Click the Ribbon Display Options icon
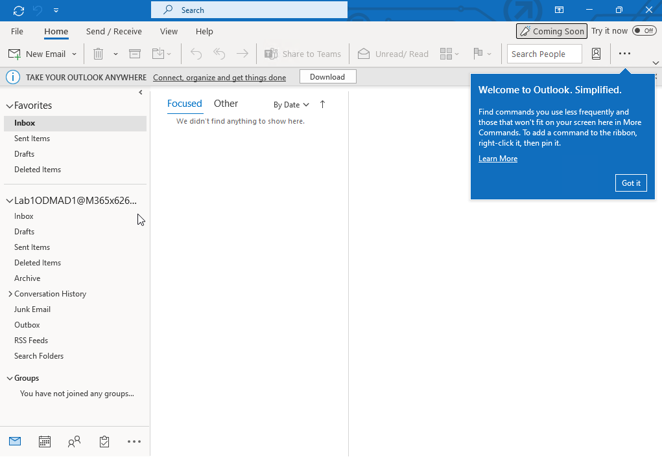Image resolution: width=662 pixels, height=459 pixels. click(559, 10)
